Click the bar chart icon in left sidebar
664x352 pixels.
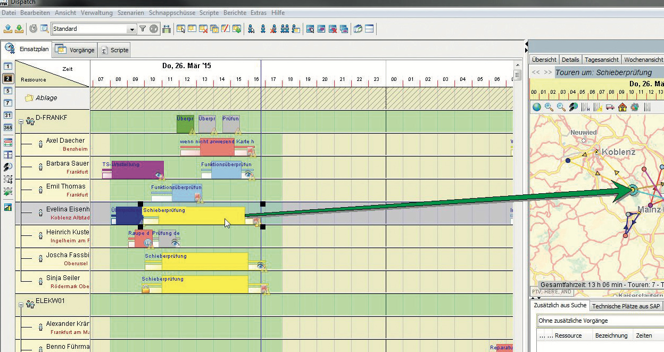pos(8,208)
